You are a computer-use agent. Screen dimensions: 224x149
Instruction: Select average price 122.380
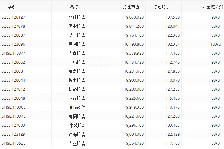[x=172, y=35]
